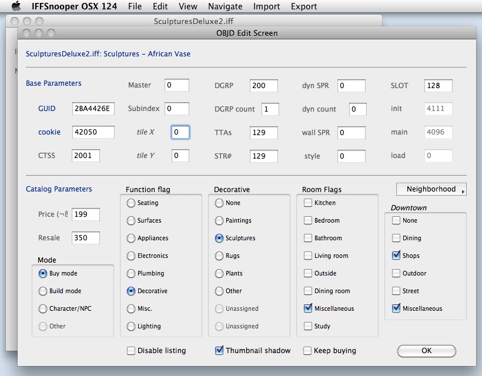Uncheck Shops under Downtown
The image size is (482, 376).
coord(395,255)
